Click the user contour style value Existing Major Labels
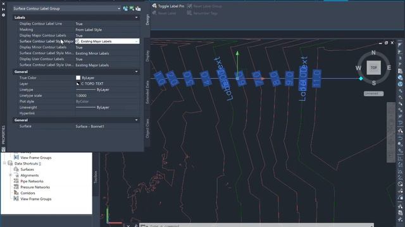This screenshot has height=227, width=405. point(92,65)
